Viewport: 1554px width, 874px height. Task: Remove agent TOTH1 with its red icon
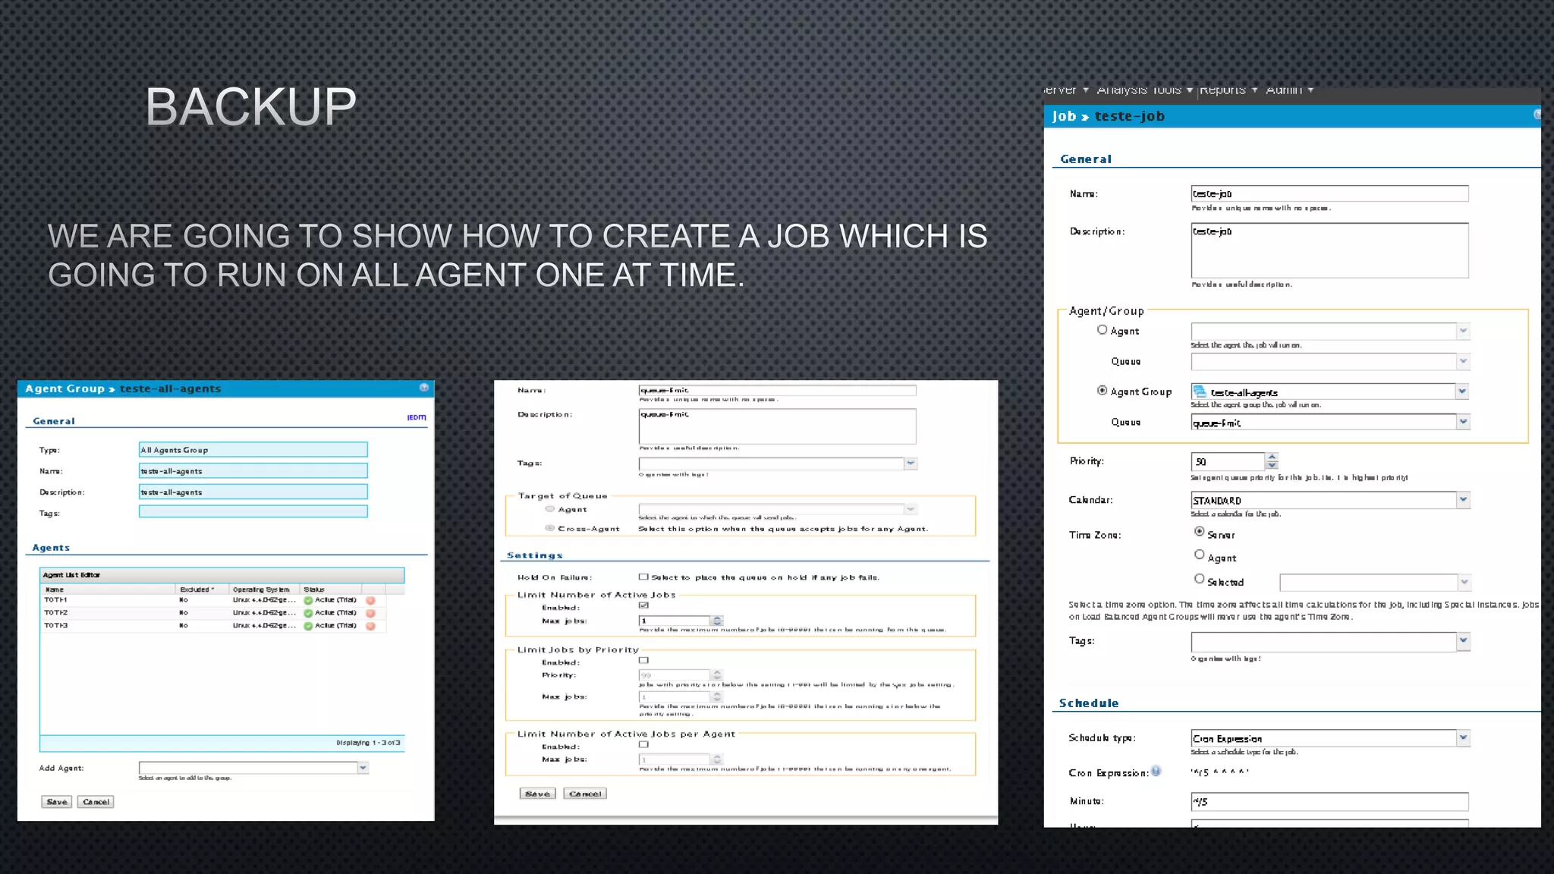pos(371,600)
